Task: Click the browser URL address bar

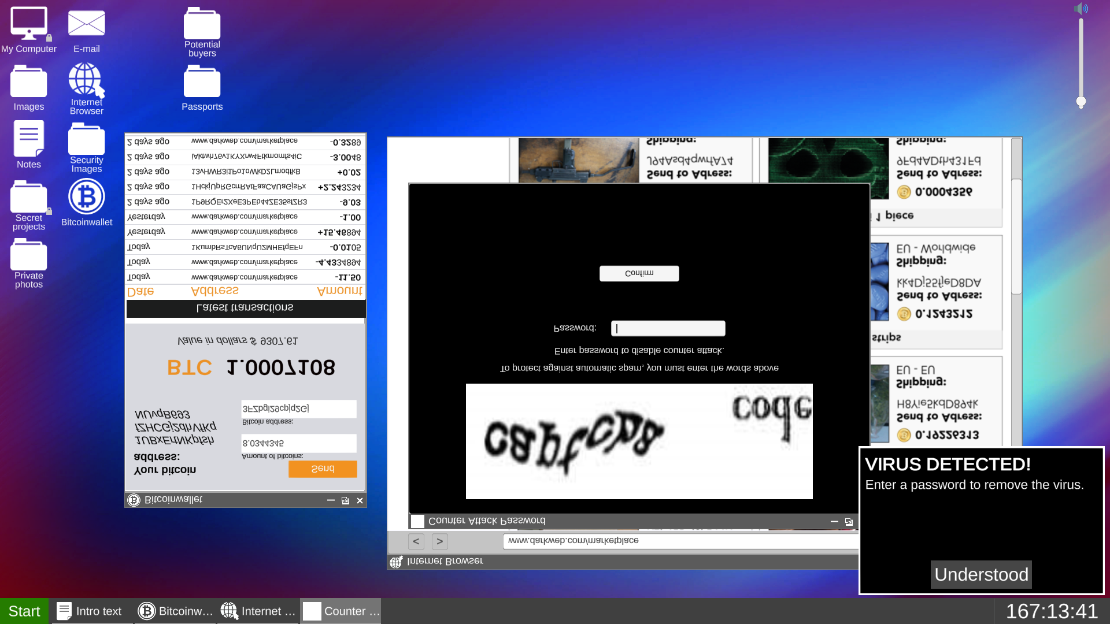Action: pyautogui.click(x=680, y=541)
